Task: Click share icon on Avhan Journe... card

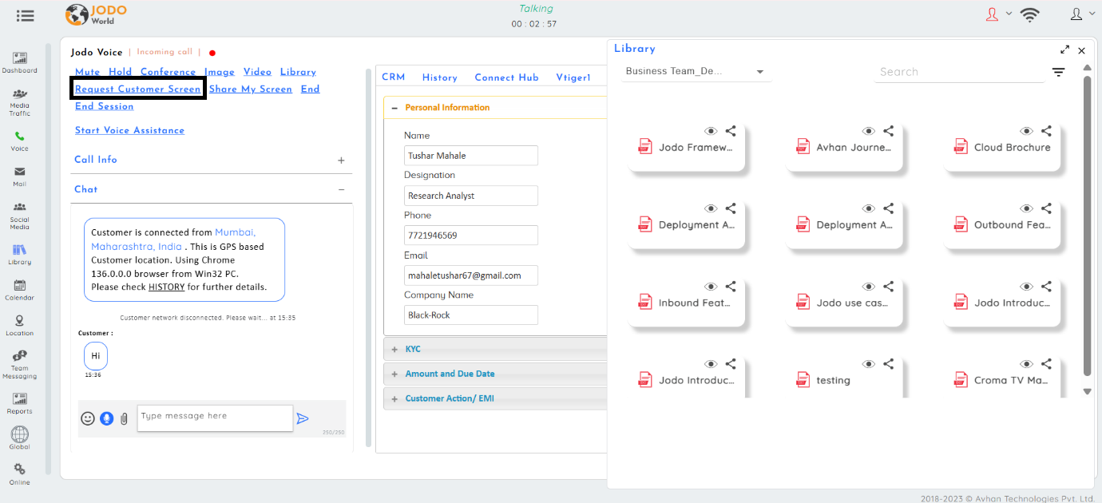Action: 888,130
